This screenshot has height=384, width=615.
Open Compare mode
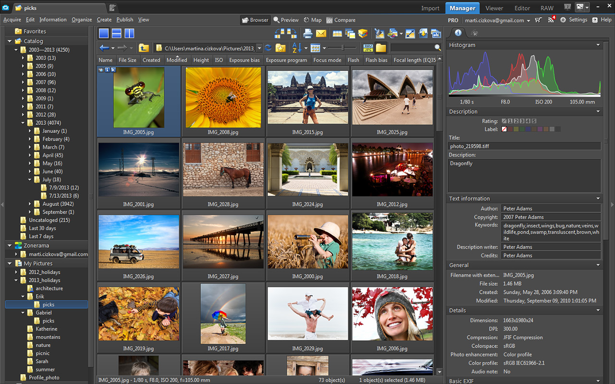click(341, 20)
